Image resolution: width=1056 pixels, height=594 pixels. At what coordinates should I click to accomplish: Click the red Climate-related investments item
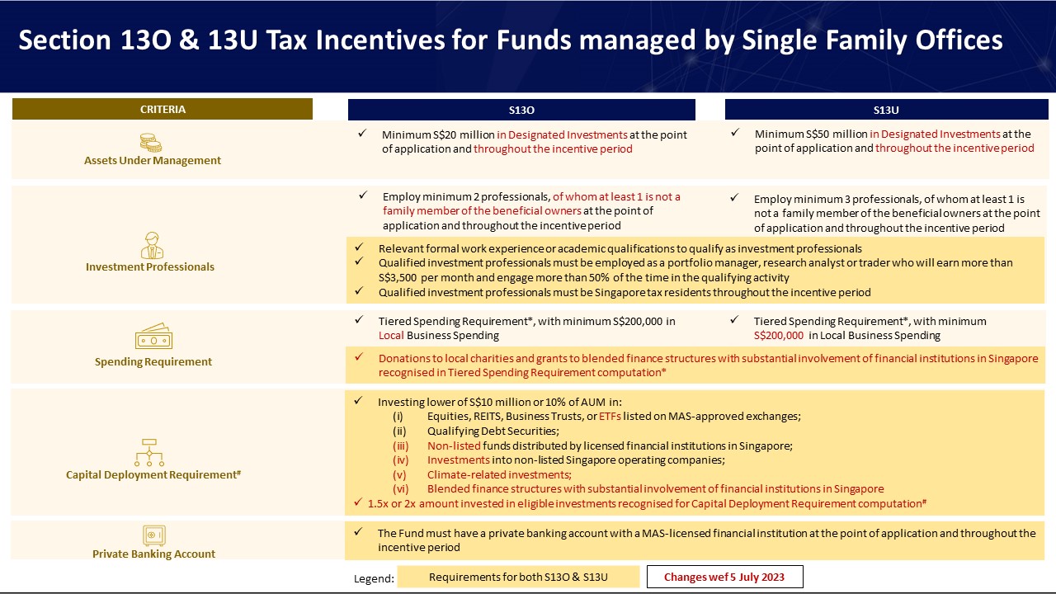pos(499,474)
